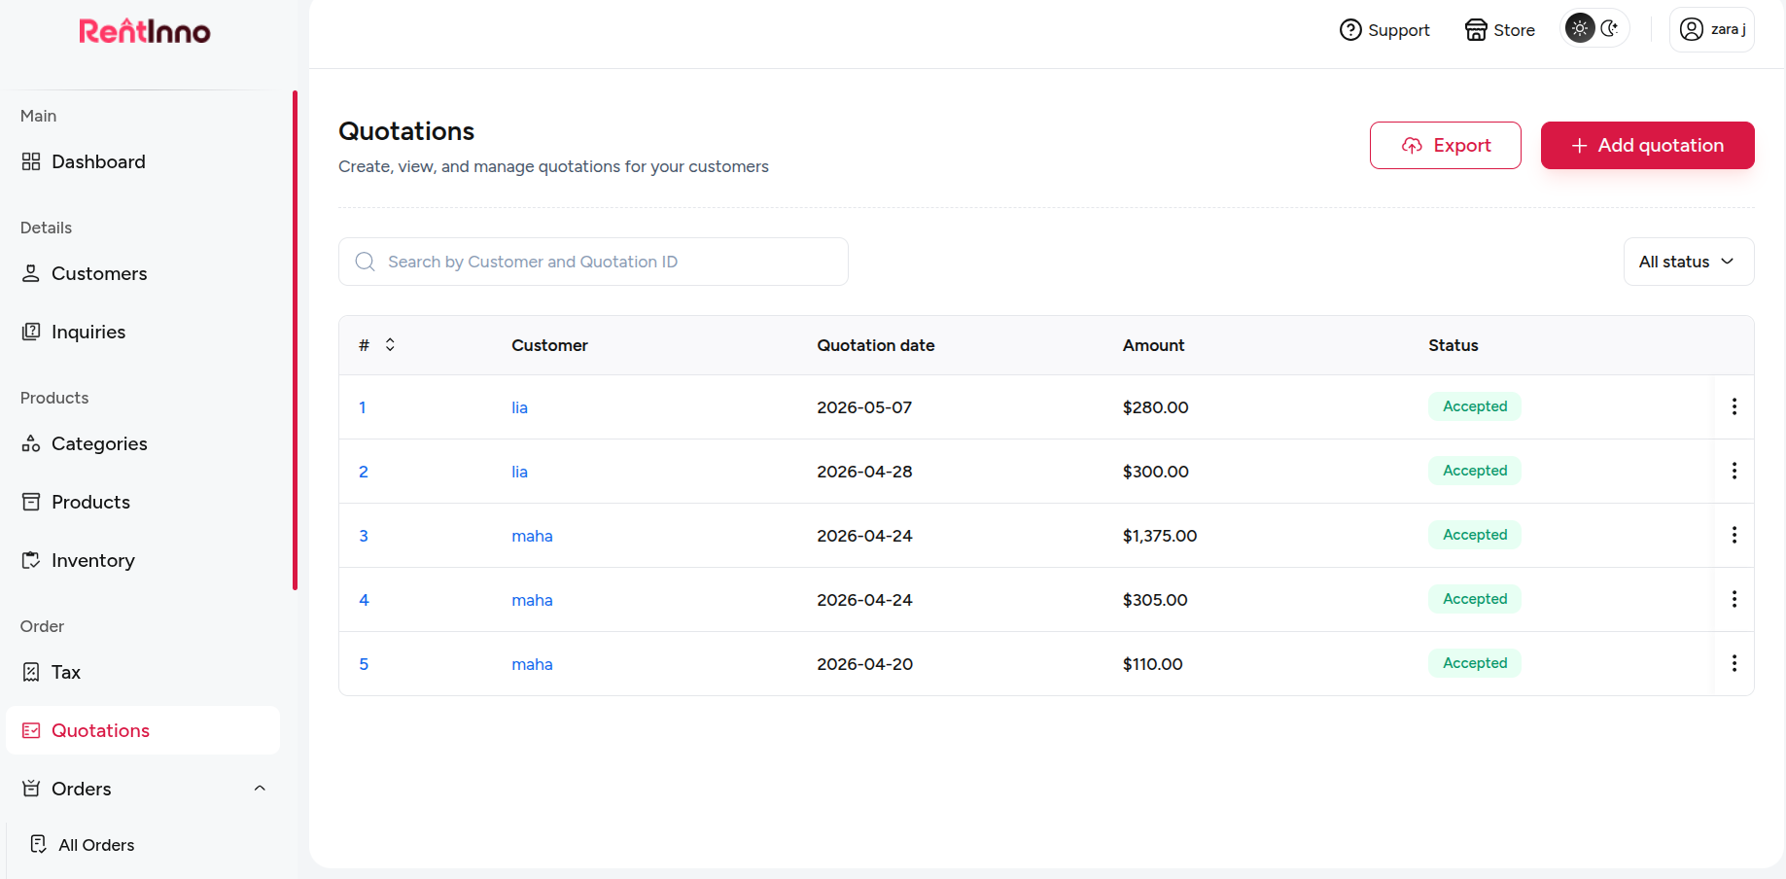Open the three-dot menu for quotation 2
The image size is (1786, 879).
pyautogui.click(x=1734, y=471)
